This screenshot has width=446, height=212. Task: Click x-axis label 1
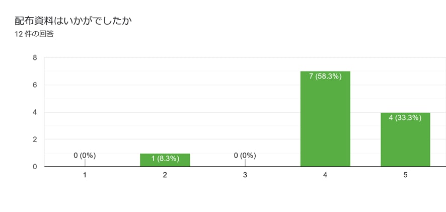coord(85,176)
